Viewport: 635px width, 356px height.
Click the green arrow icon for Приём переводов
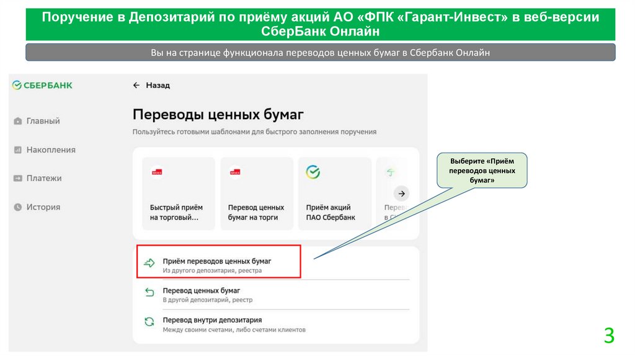(x=149, y=263)
